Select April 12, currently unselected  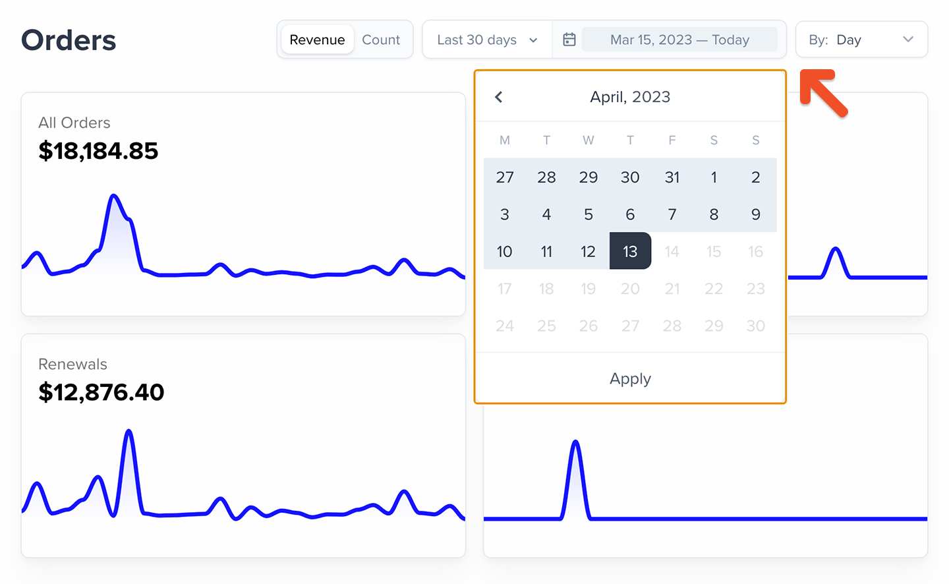(589, 251)
